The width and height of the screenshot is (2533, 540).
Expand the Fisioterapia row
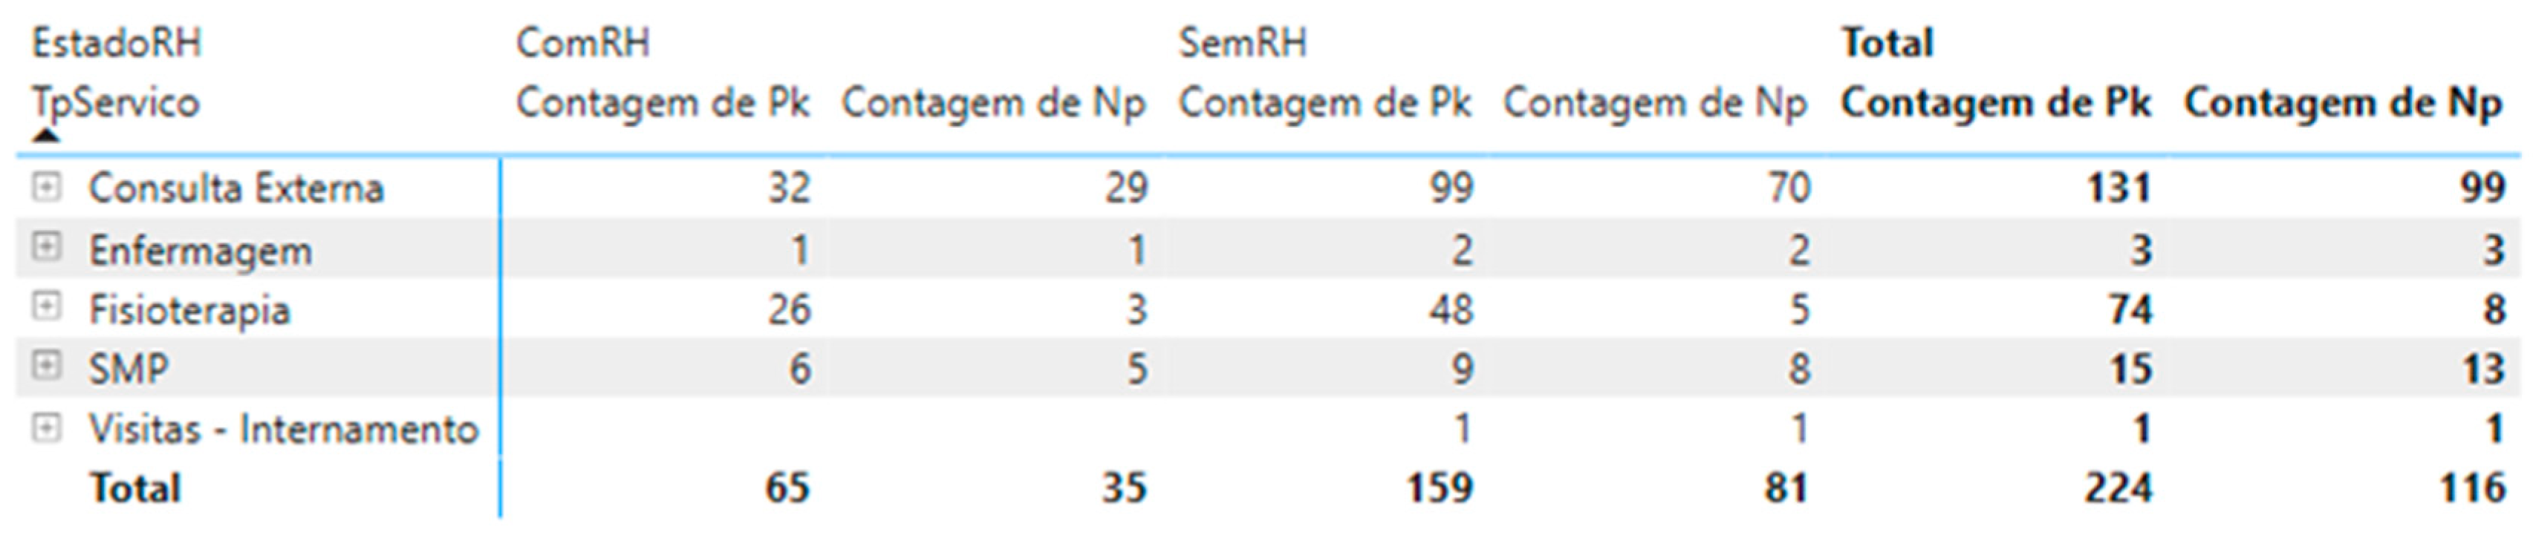(45, 309)
